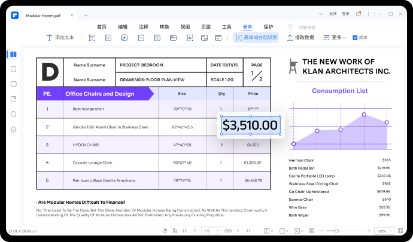Click the search icon in left sidebar

[13, 114]
